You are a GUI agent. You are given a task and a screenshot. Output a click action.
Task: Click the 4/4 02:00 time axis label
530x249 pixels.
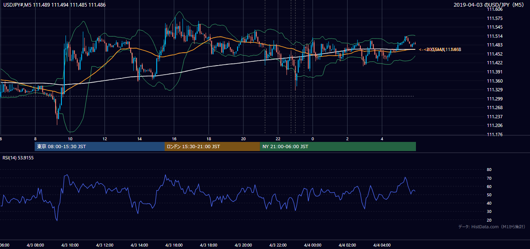[x=348, y=245]
